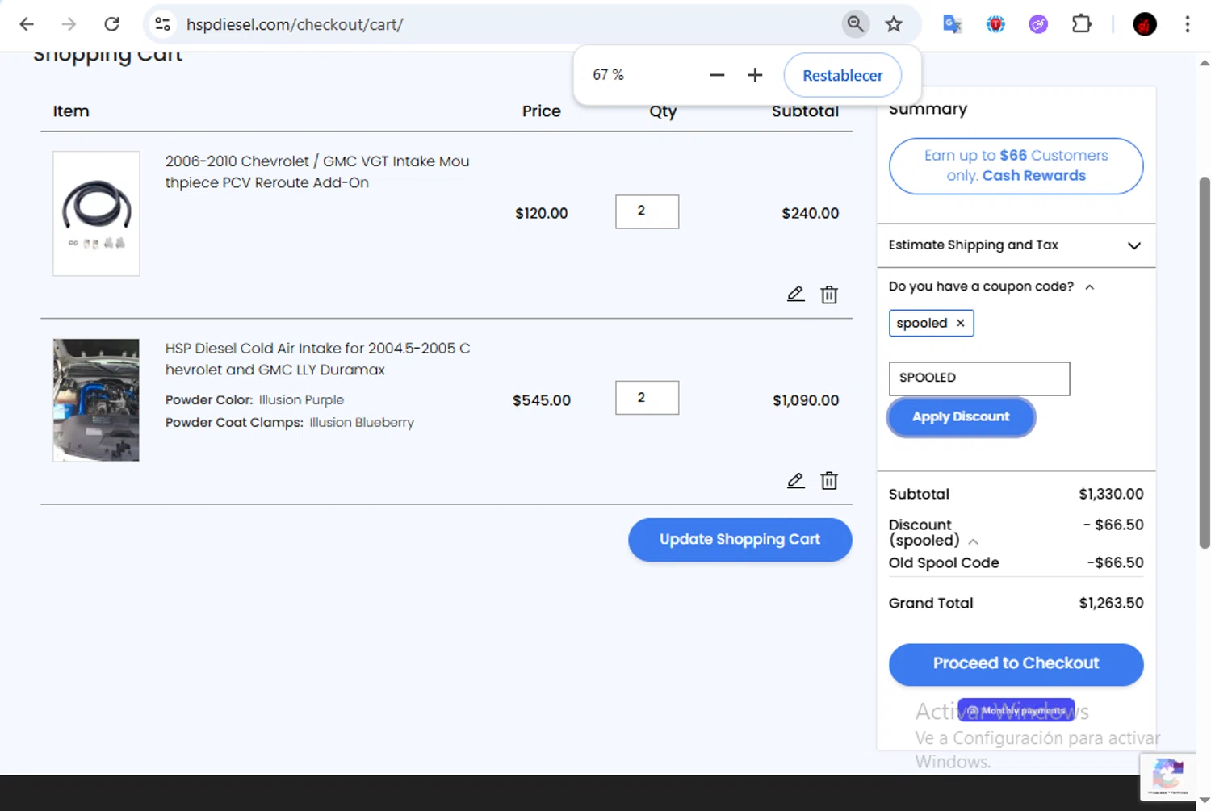Open the 2006-2010 Chevrolet / GMC VGT product link

coord(317,172)
